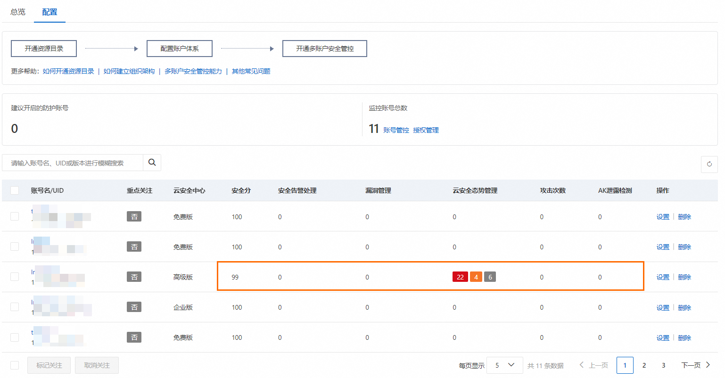Refresh the account list with the reload icon

709,164
